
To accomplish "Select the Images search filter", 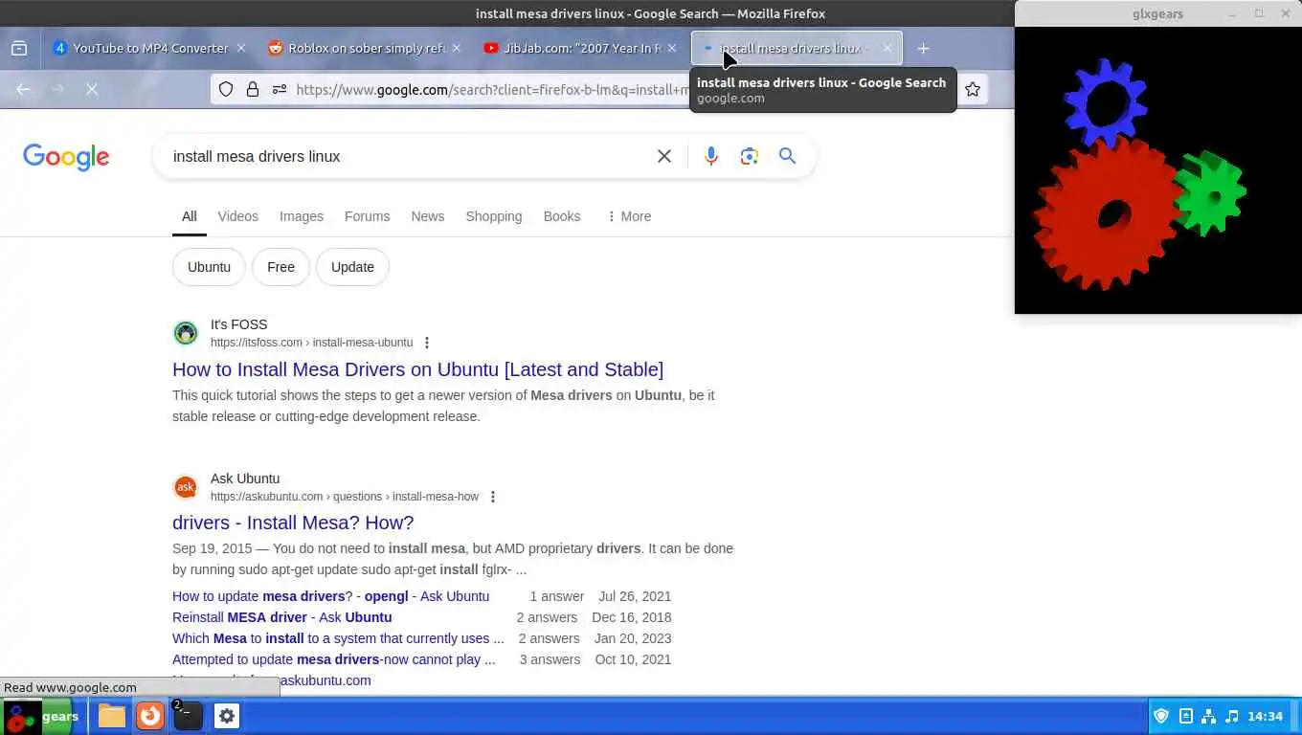I will pyautogui.click(x=302, y=216).
